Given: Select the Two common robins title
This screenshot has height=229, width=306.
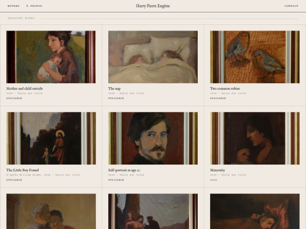Looking at the screenshot, I should (x=225, y=89).
